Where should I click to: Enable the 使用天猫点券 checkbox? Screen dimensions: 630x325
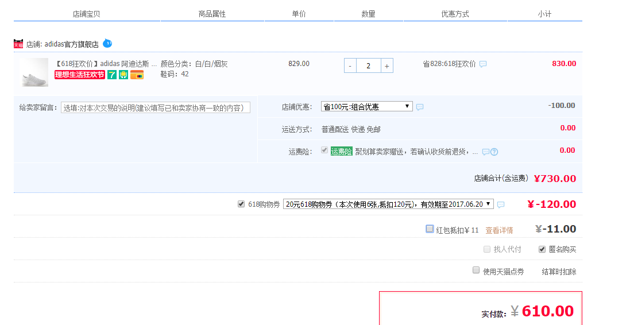click(x=476, y=270)
